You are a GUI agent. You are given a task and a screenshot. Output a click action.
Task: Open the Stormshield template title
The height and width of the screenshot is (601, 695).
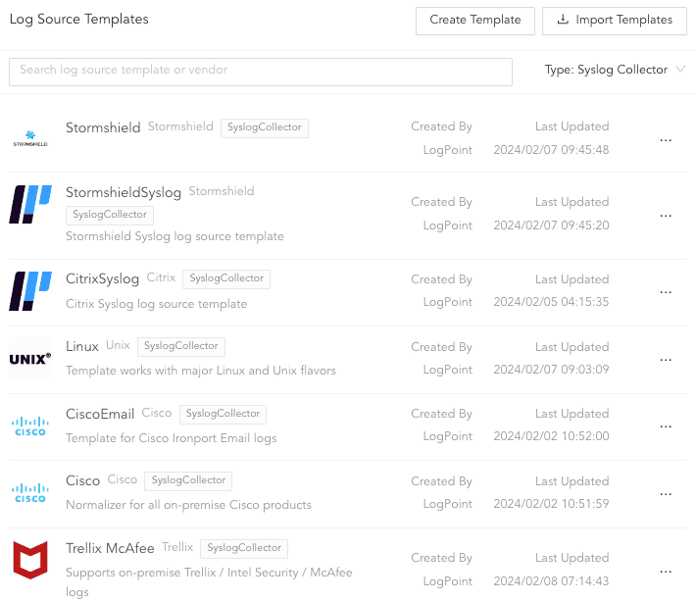click(x=103, y=127)
